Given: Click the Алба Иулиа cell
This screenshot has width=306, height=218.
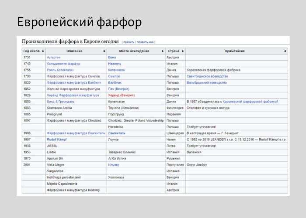Looking at the screenshot, I should (136, 158).
